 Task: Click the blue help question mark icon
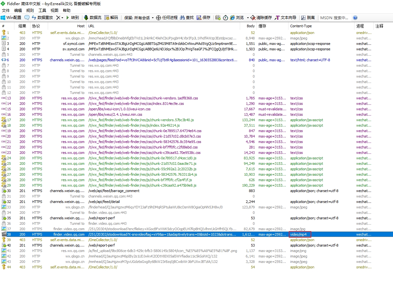coord(355,18)
